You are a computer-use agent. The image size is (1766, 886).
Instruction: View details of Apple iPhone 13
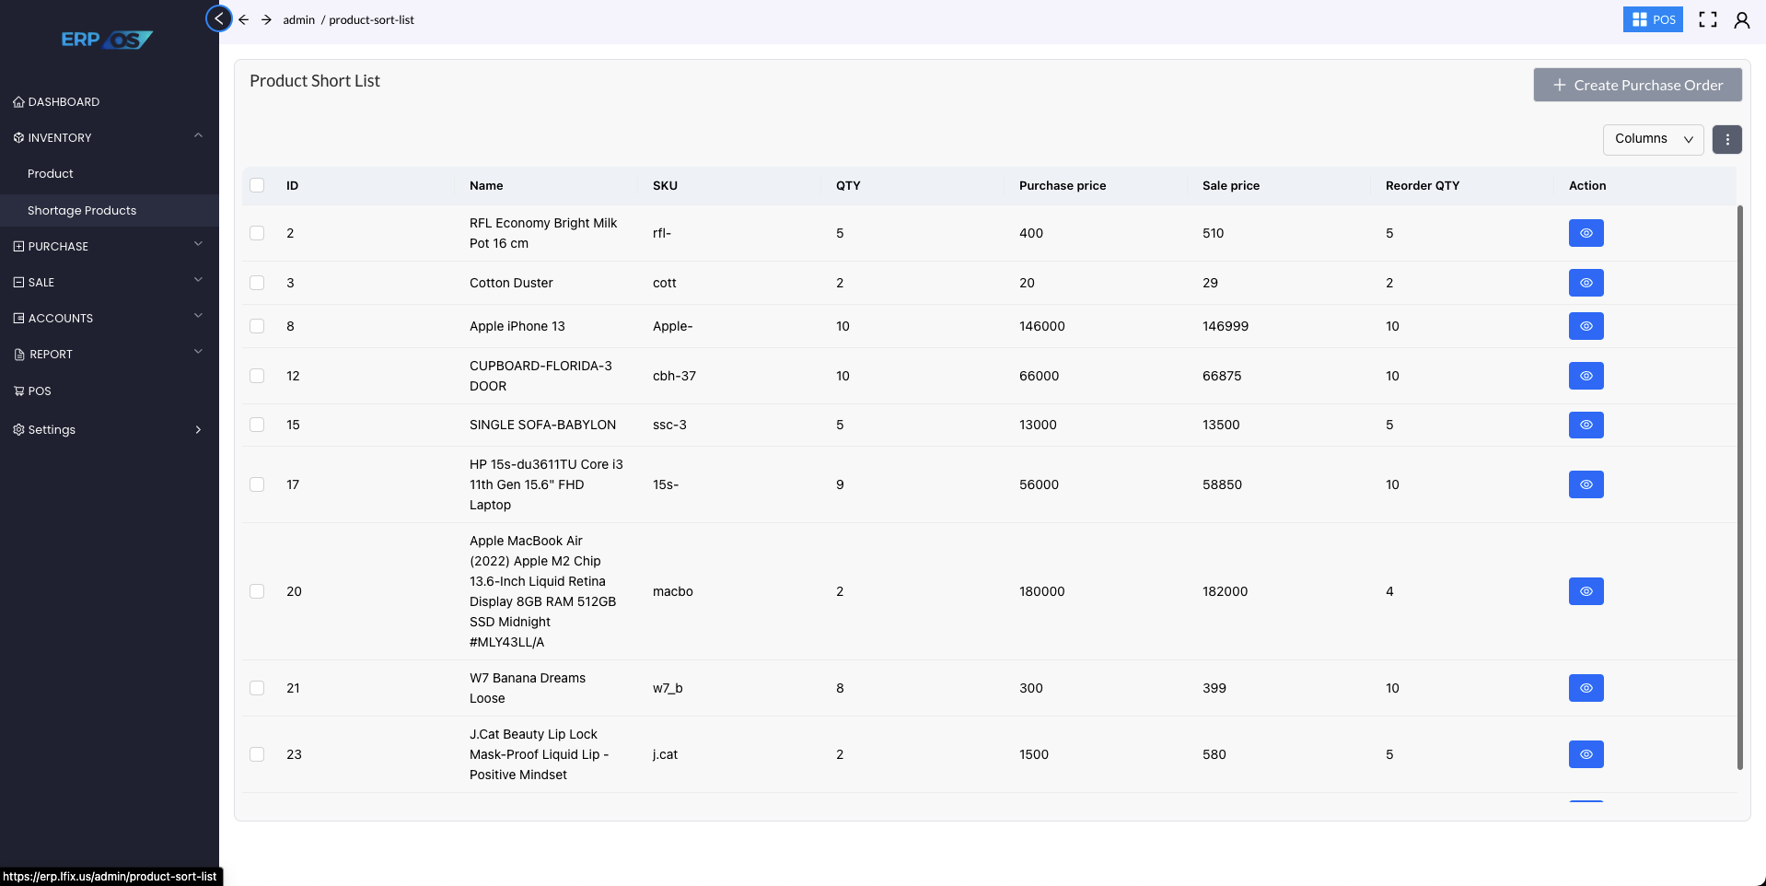[1586, 326]
